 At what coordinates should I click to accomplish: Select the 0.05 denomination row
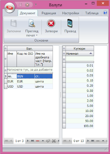[x=80, y=75]
